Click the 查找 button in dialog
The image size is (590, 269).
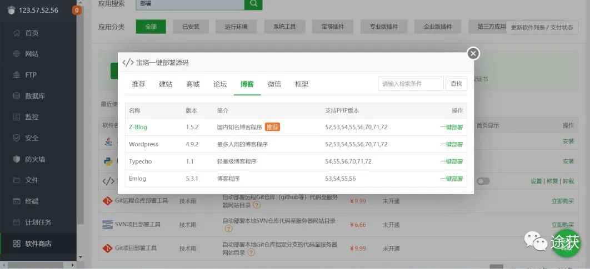pyautogui.click(x=457, y=84)
